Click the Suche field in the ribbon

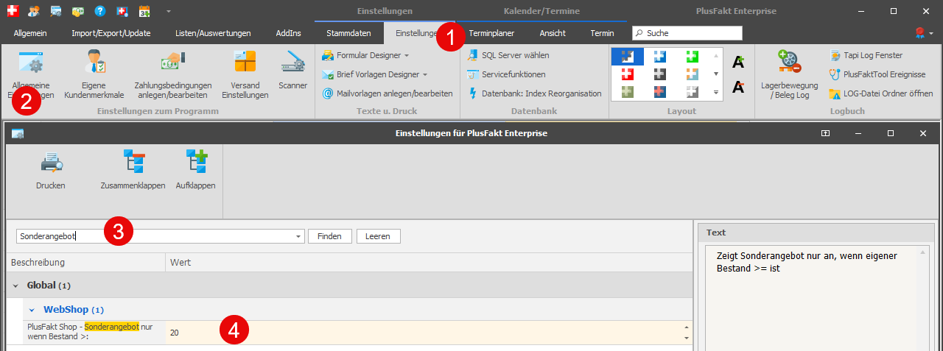tap(687, 33)
